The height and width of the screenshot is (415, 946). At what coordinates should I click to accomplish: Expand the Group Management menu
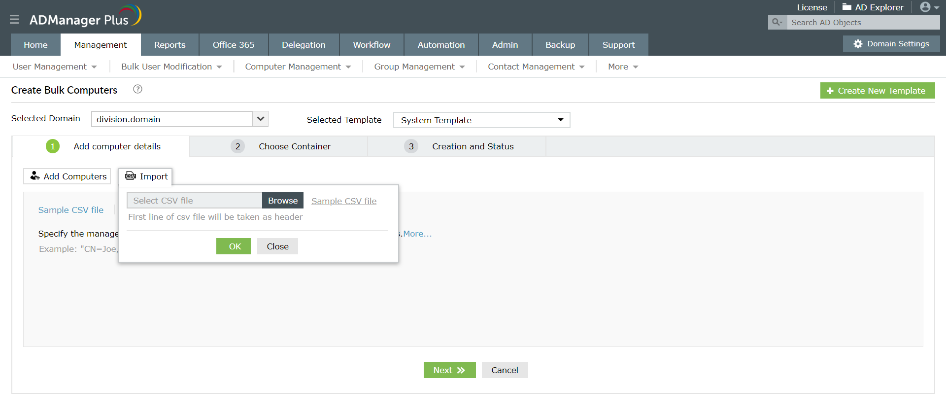[x=419, y=67]
